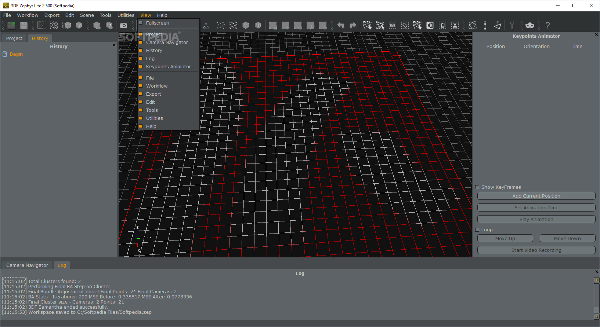Viewport: 600px width, 327px height.
Task: Click Set Animation Time button
Action: 536,207
